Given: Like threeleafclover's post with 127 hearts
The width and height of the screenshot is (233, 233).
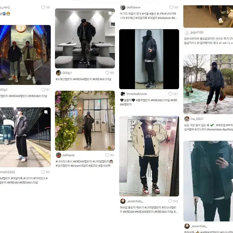Looking at the screenshot, I should [170, 94].
